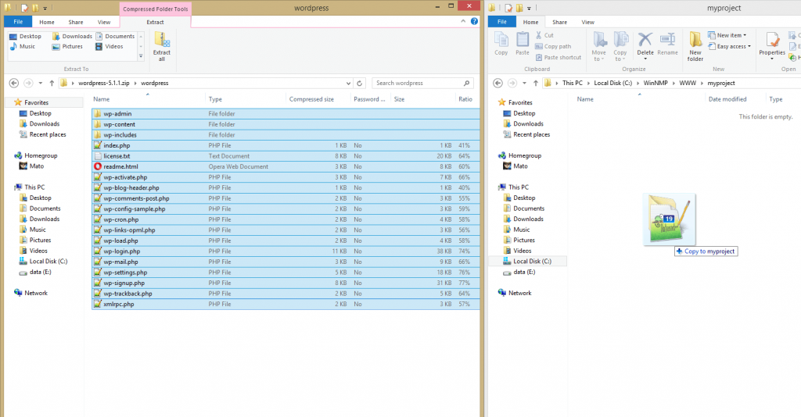This screenshot has height=417, width=801.
Task: Sort myproject list by Date modified column
Action: tap(727, 99)
